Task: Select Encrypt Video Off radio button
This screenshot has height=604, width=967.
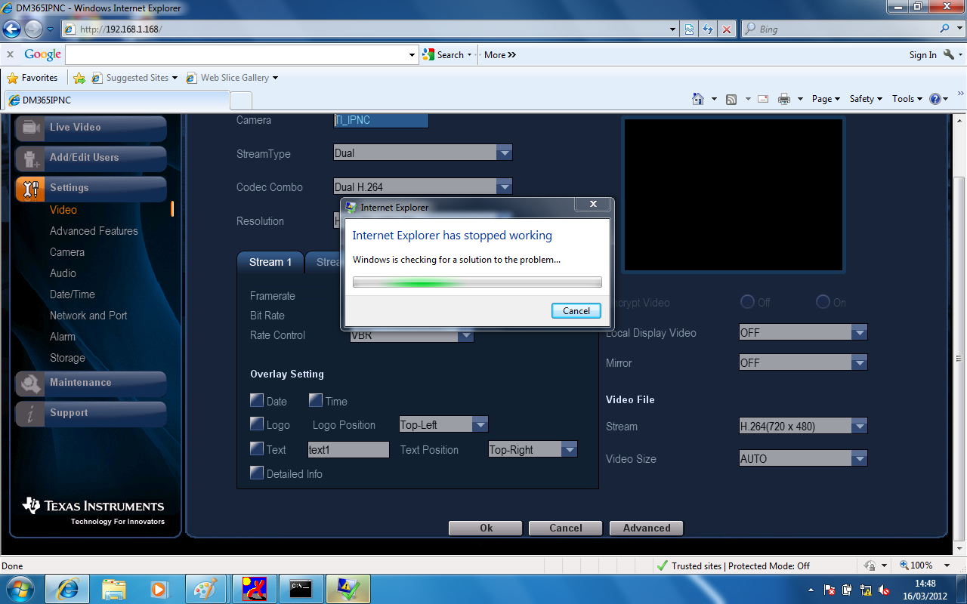Action: tap(747, 301)
